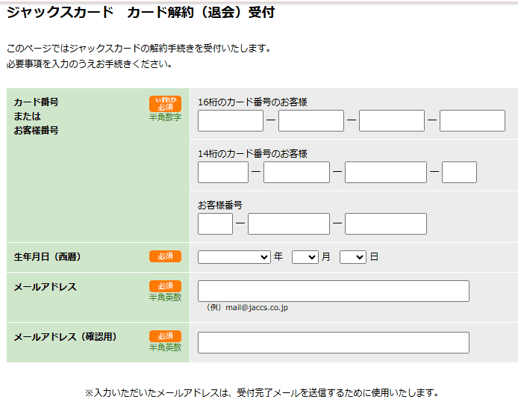
Task: Click last box of お客様番号
Action: tap(386, 224)
